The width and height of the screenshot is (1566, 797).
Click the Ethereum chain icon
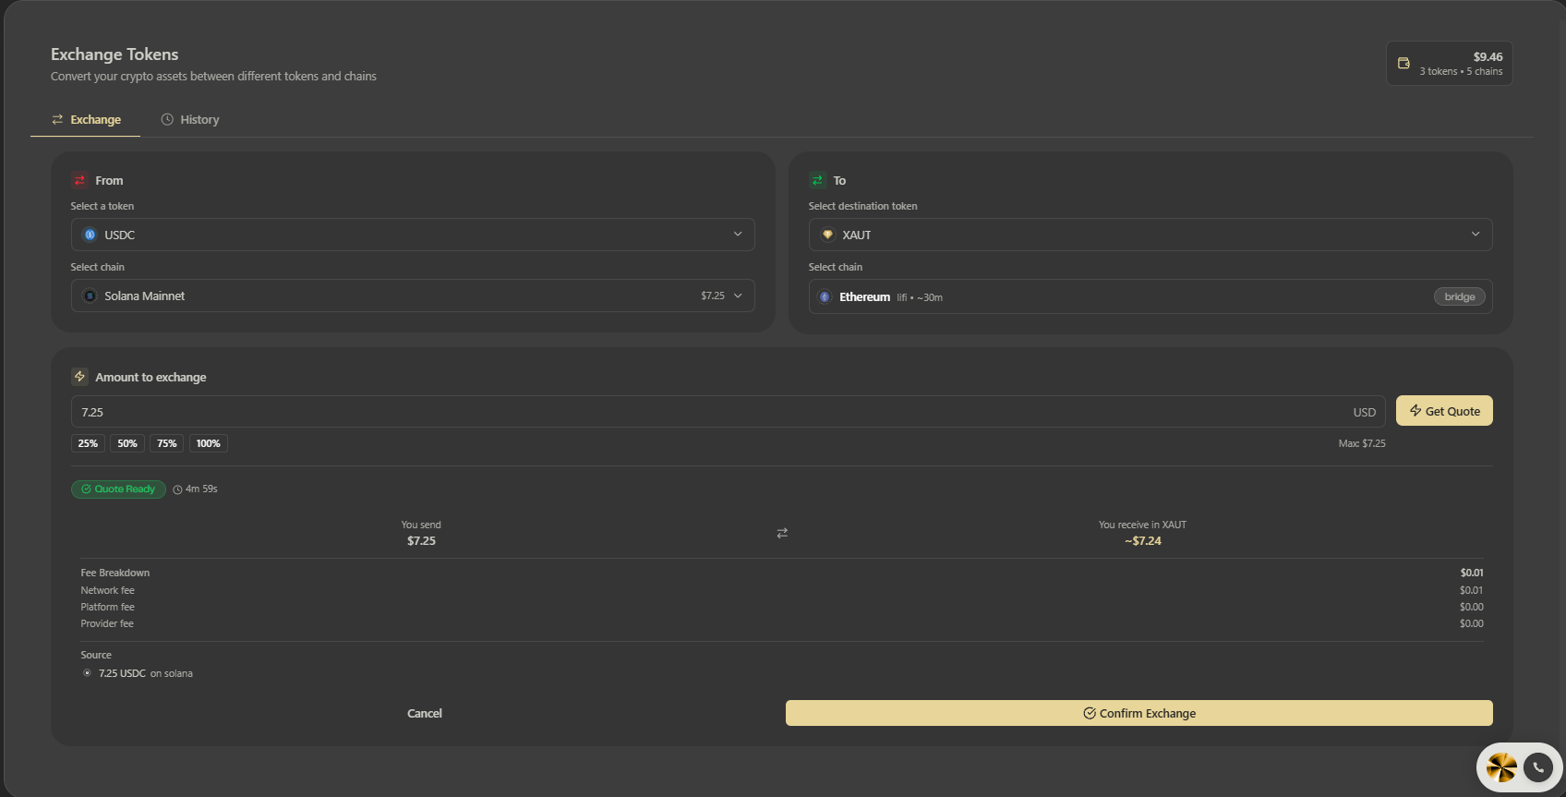(825, 296)
